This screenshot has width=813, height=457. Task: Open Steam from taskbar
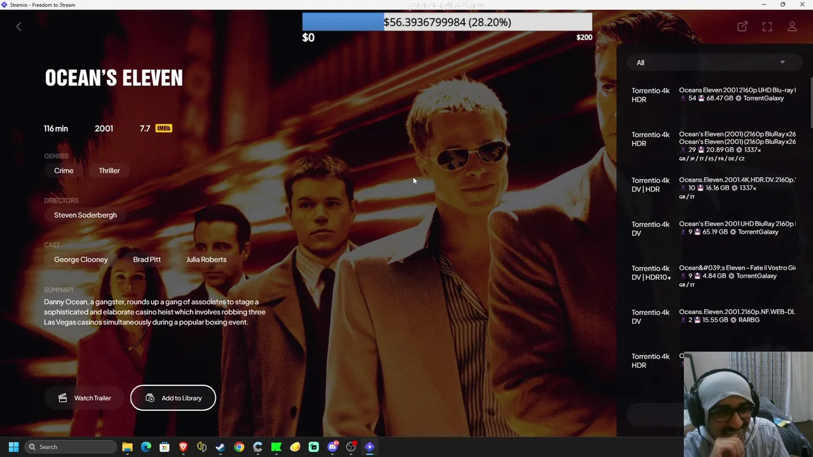coord(220,447)
